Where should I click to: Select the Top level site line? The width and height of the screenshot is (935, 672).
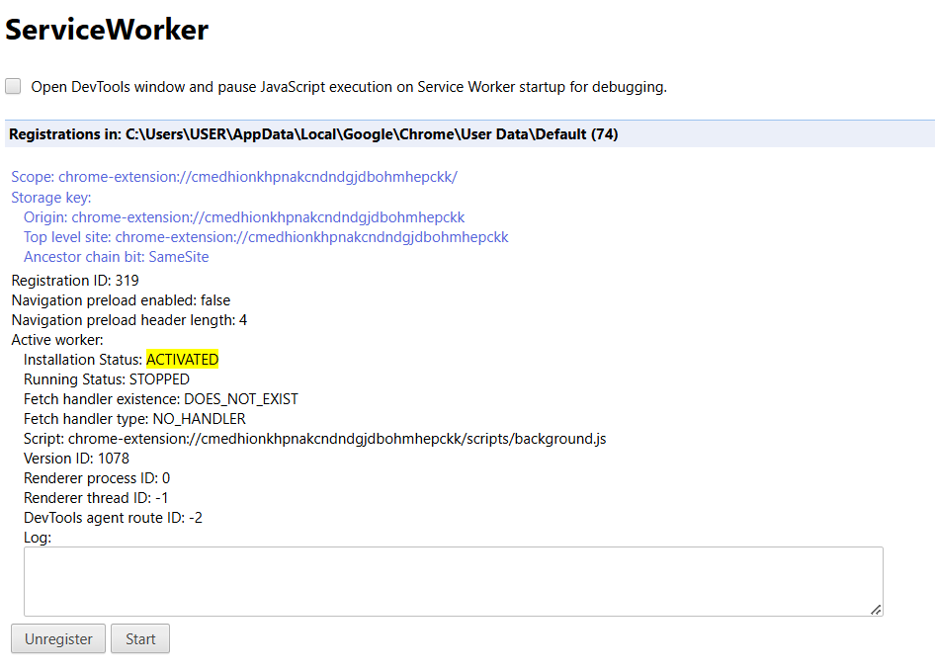pyautogui.click(x=266, y=237)
